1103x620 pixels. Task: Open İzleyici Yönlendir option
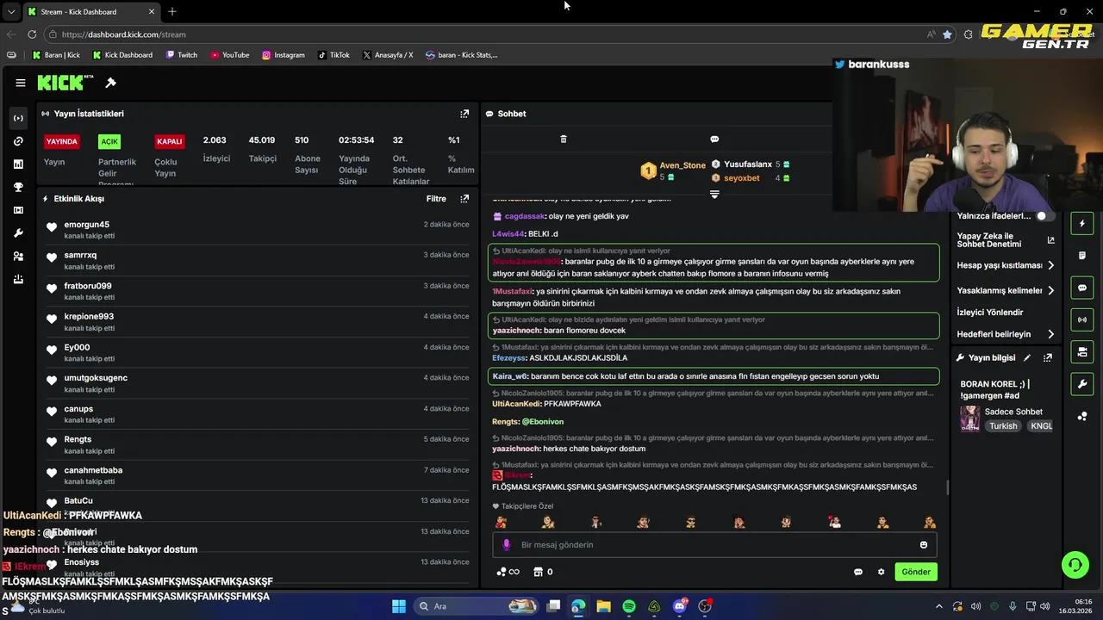click(990, 312)
